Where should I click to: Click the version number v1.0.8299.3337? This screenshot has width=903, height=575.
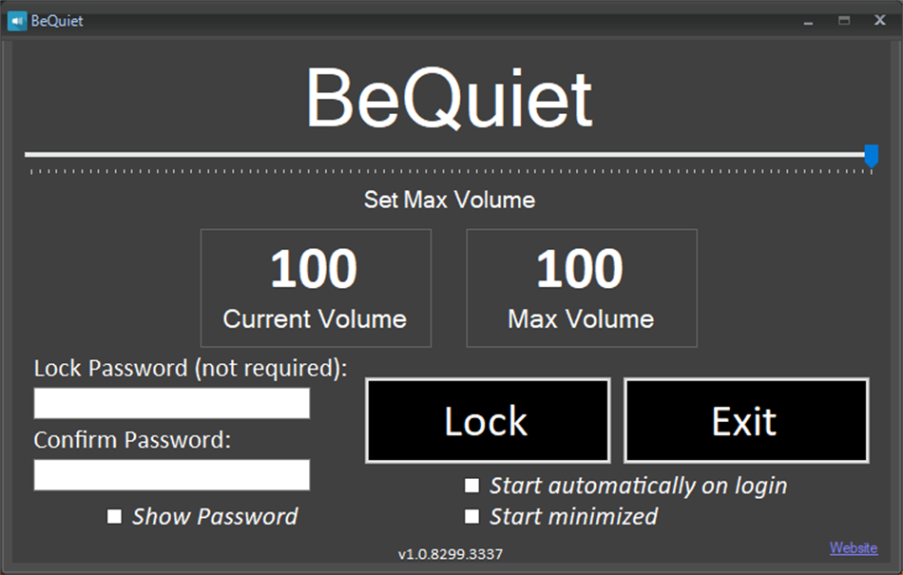[x=451, y=553]
